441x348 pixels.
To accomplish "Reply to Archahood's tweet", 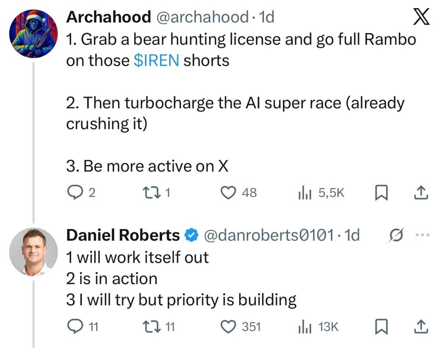I will coord(75,192).
